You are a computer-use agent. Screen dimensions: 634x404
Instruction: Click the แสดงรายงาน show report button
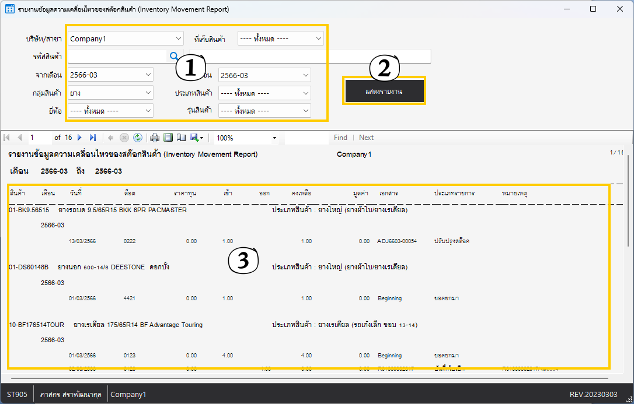[384, 92]
